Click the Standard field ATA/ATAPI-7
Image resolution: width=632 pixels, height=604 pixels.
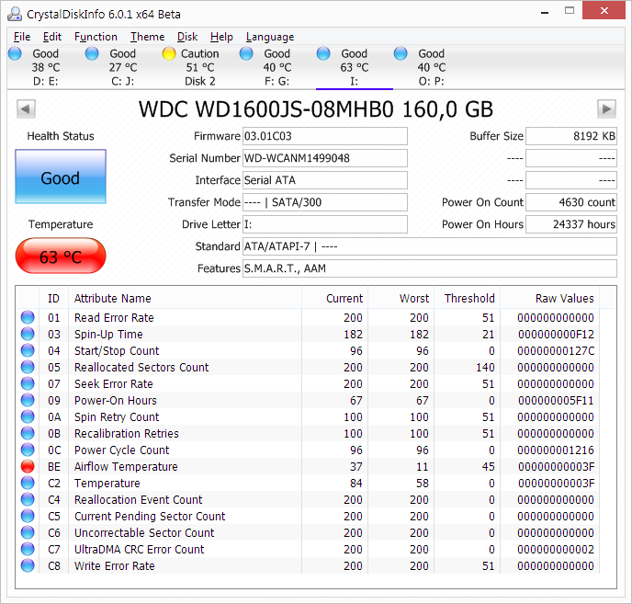pyautogui.click(x=430, y=246)
